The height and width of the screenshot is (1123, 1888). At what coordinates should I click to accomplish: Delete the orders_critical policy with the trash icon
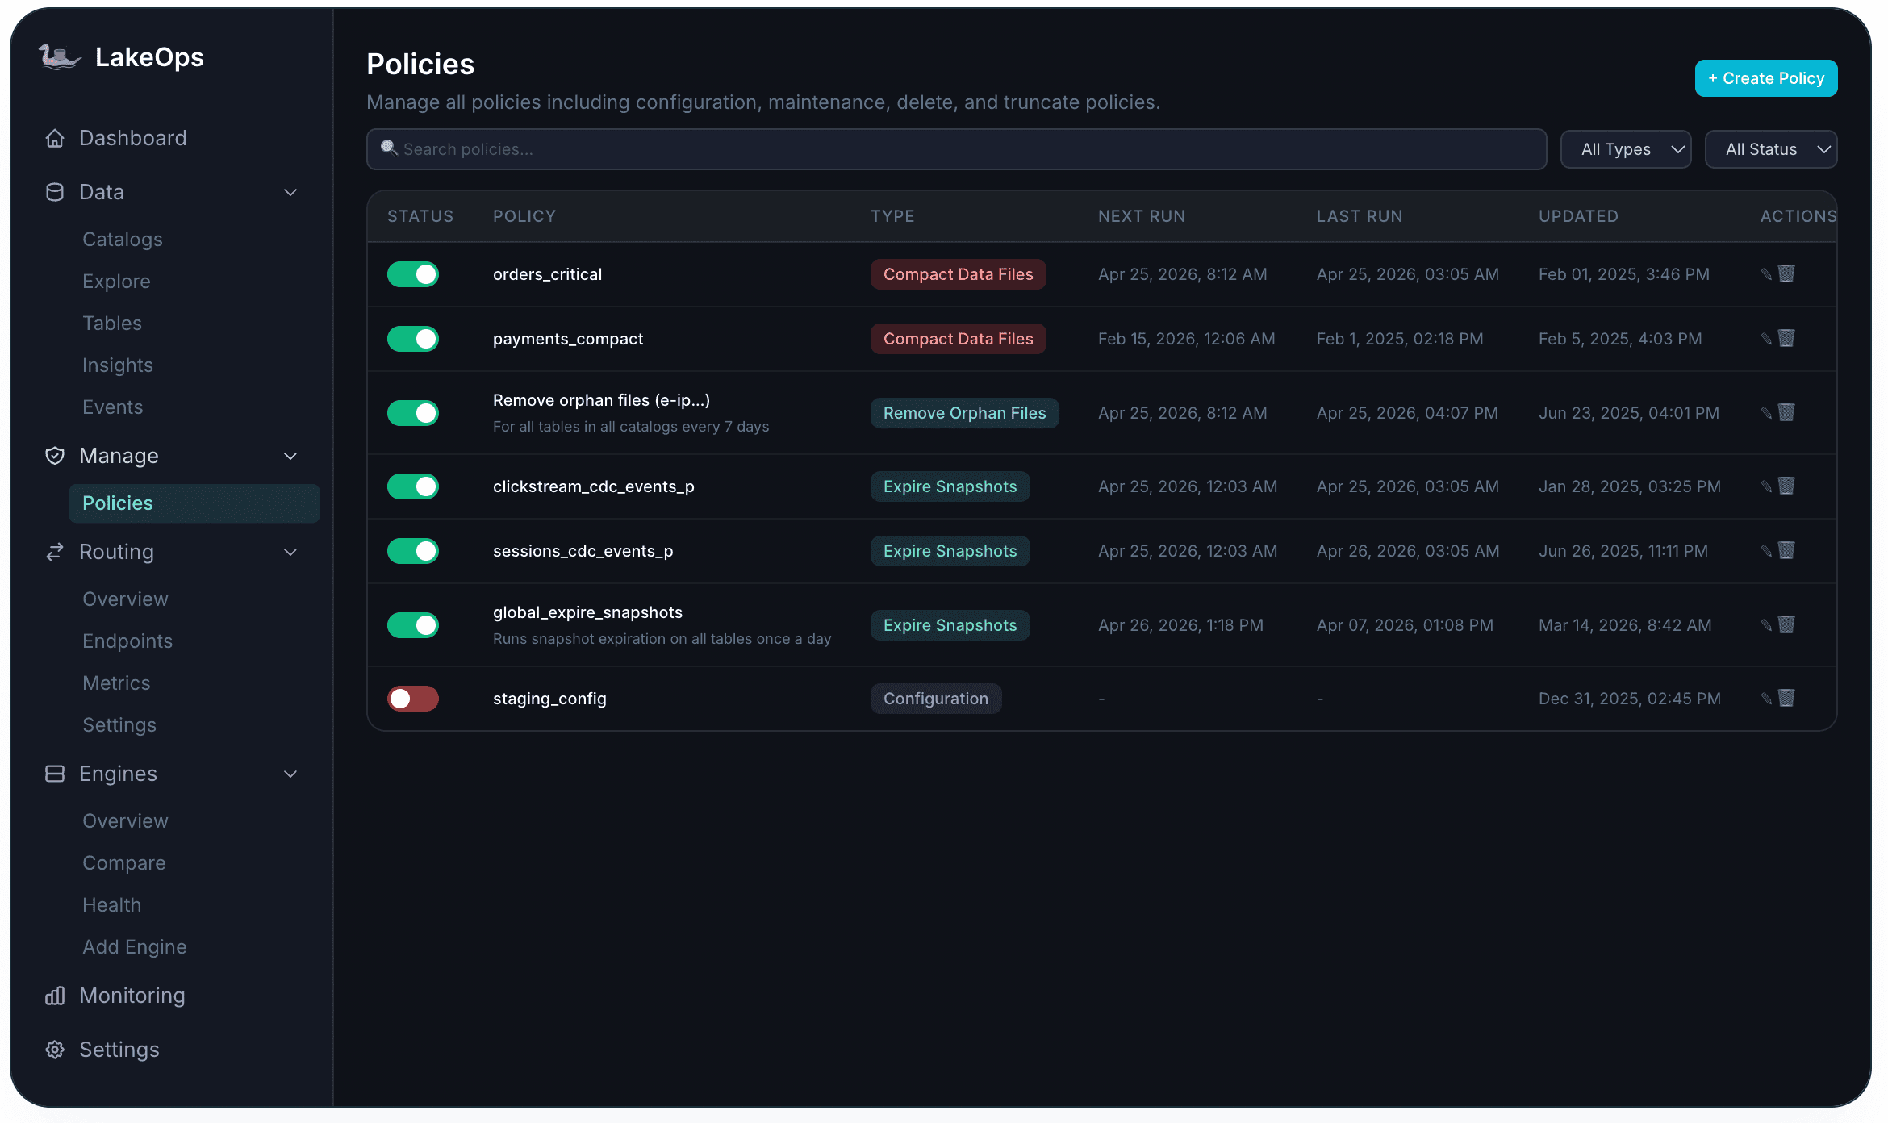(1787, 273)
